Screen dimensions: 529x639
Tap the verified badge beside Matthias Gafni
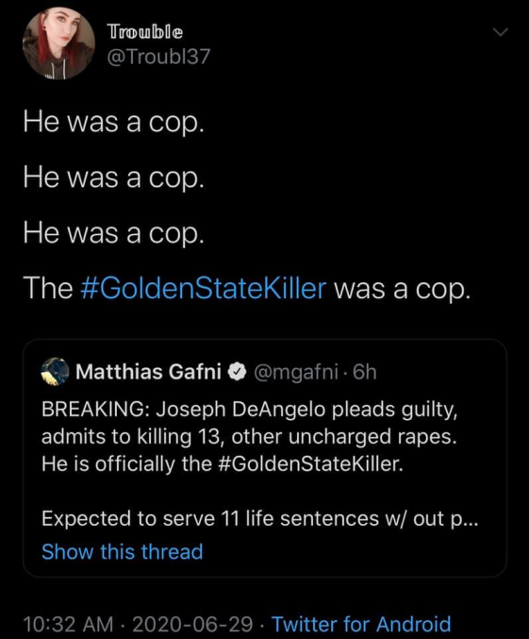(237, 372)
